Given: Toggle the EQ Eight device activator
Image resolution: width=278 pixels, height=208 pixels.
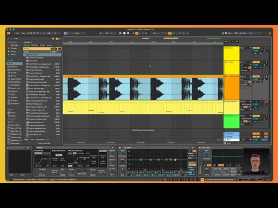Looking at the screenshot, I should [120, 148].
